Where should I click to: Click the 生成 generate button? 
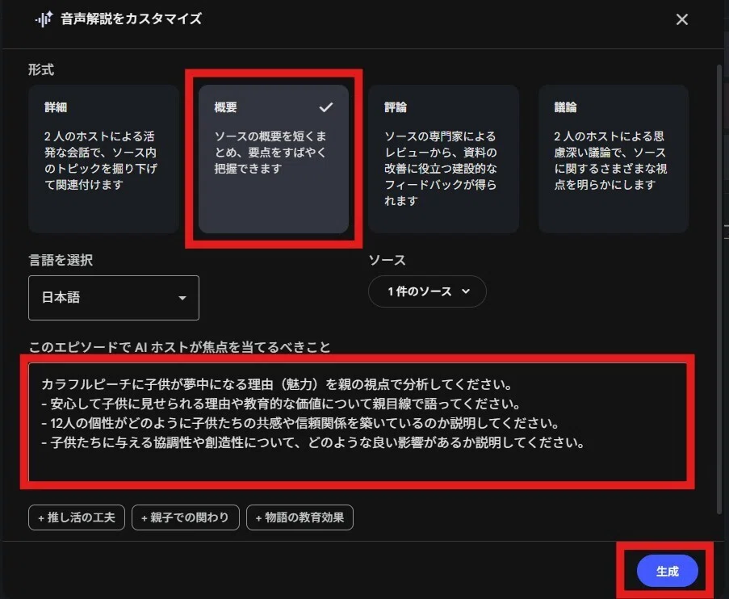tap(667, 571)
